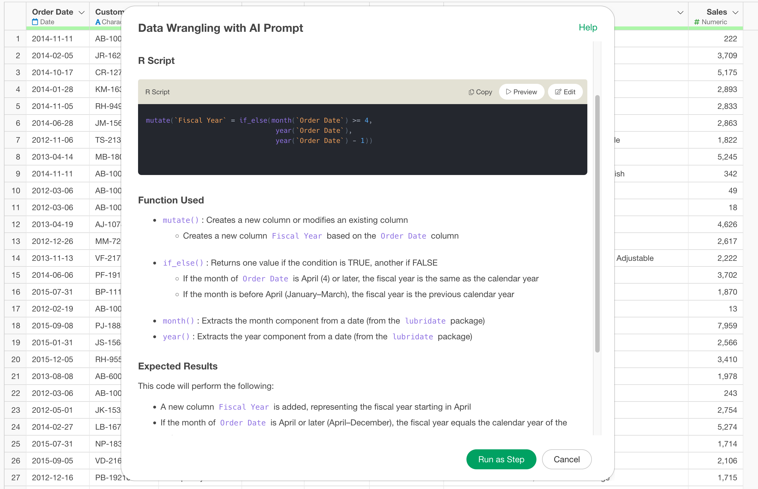758x489 pixels.
Task: Select the cell with date 2015-07-31 in row 16
Action: [x=53, y=292]
